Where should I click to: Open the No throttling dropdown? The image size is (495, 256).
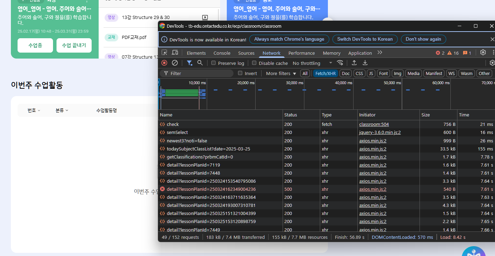pyautogui.click(x=312, y=63)
